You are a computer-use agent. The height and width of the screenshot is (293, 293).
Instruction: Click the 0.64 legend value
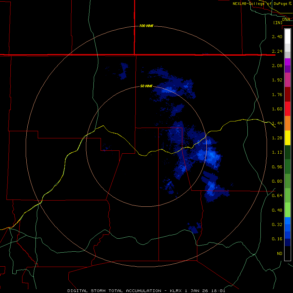pos(277,196)
